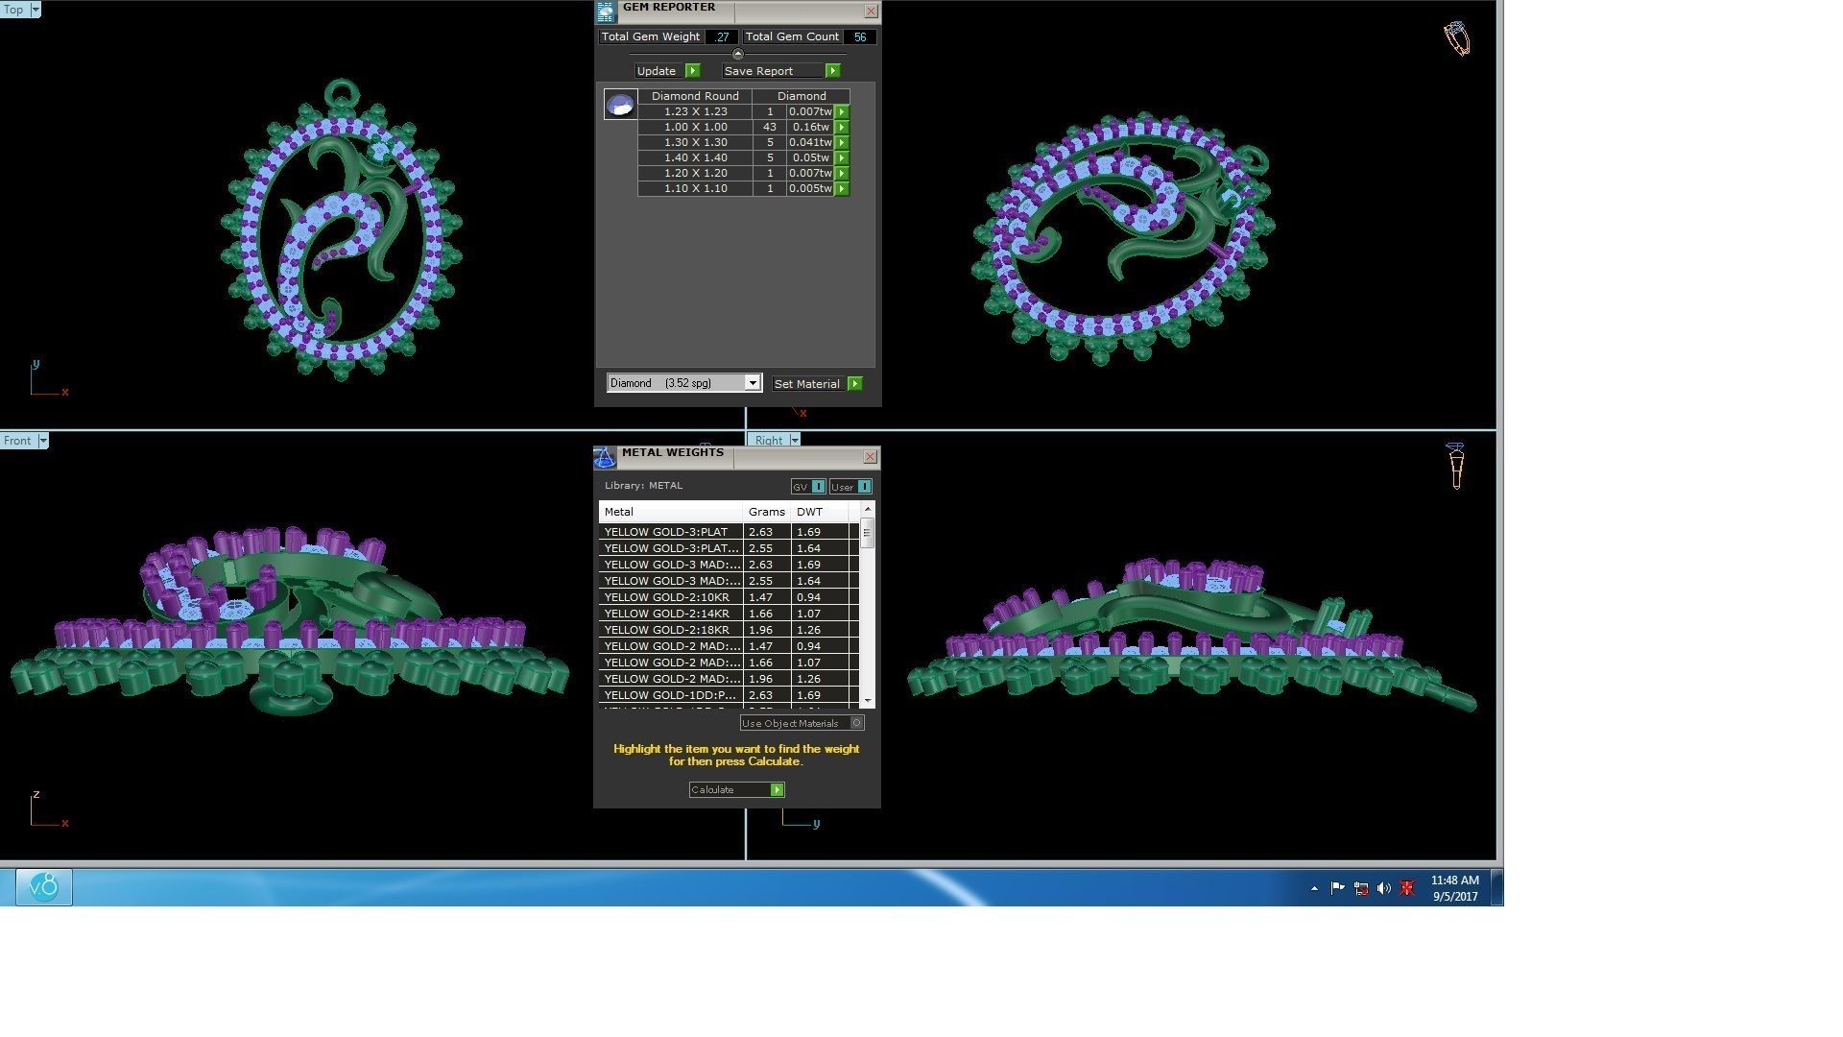Click the pendant icon in Right viewport
This screenshot has height=1037, width=1843.
click(1455, 466)
